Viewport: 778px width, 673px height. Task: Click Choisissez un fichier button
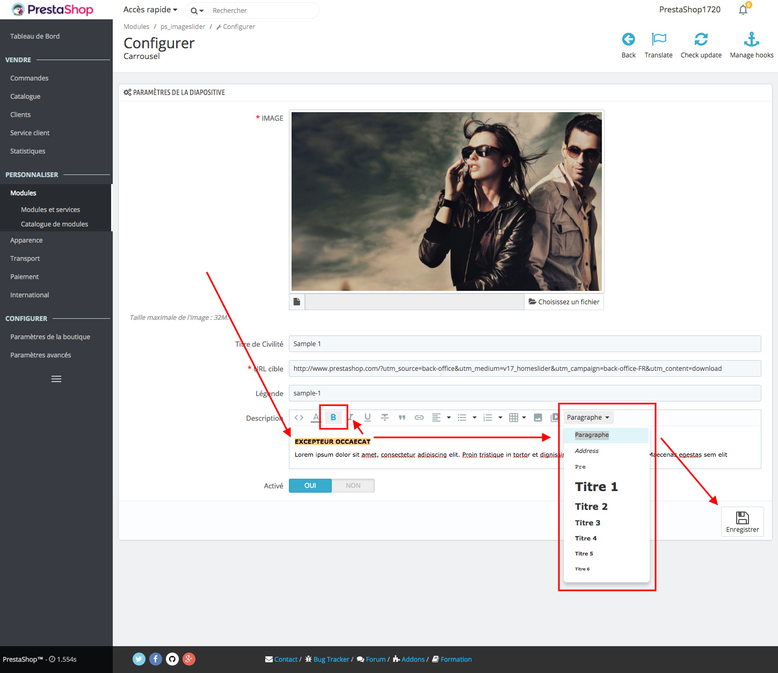coord(564,302)
